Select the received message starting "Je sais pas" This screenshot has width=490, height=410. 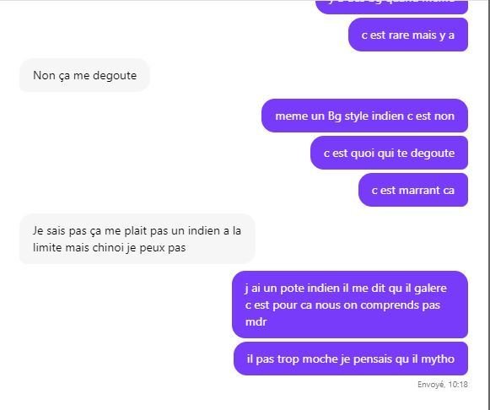click(137, 239)
